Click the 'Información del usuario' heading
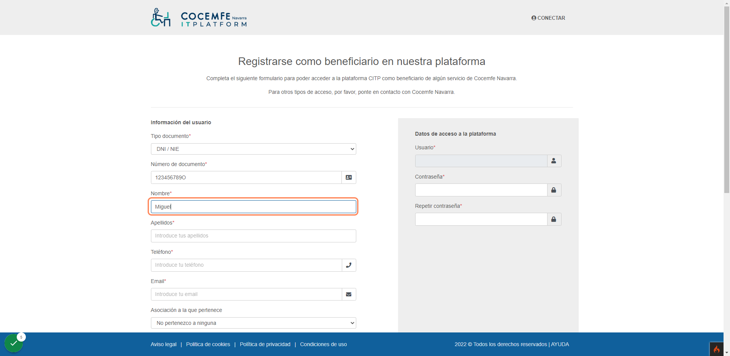 (x=181, y=122)
